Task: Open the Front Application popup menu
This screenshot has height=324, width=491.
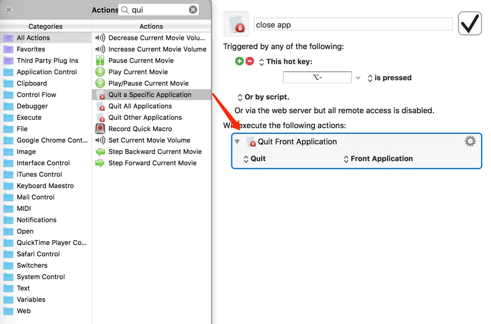Action: pyautogui.click(x=378, y=159)
